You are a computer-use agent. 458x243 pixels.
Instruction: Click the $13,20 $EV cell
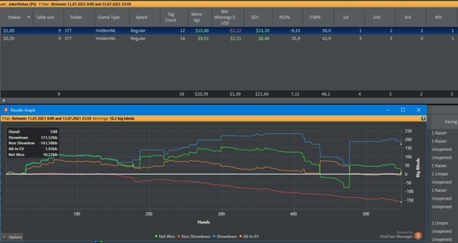tap(262, 31)
